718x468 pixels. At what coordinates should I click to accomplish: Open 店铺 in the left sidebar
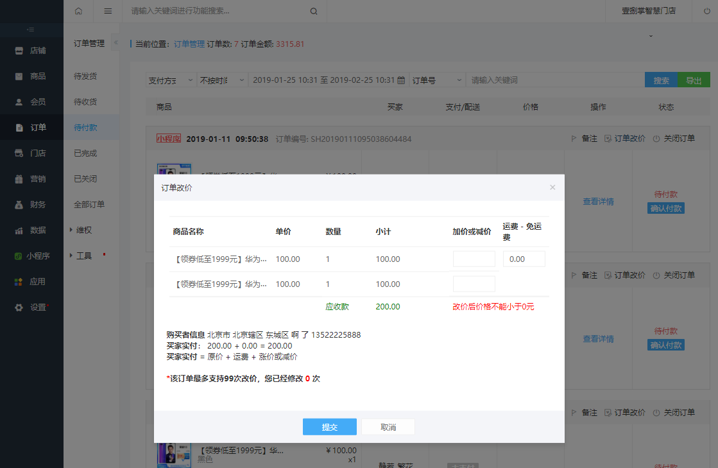pyautogui.click(x=31, y=50)
